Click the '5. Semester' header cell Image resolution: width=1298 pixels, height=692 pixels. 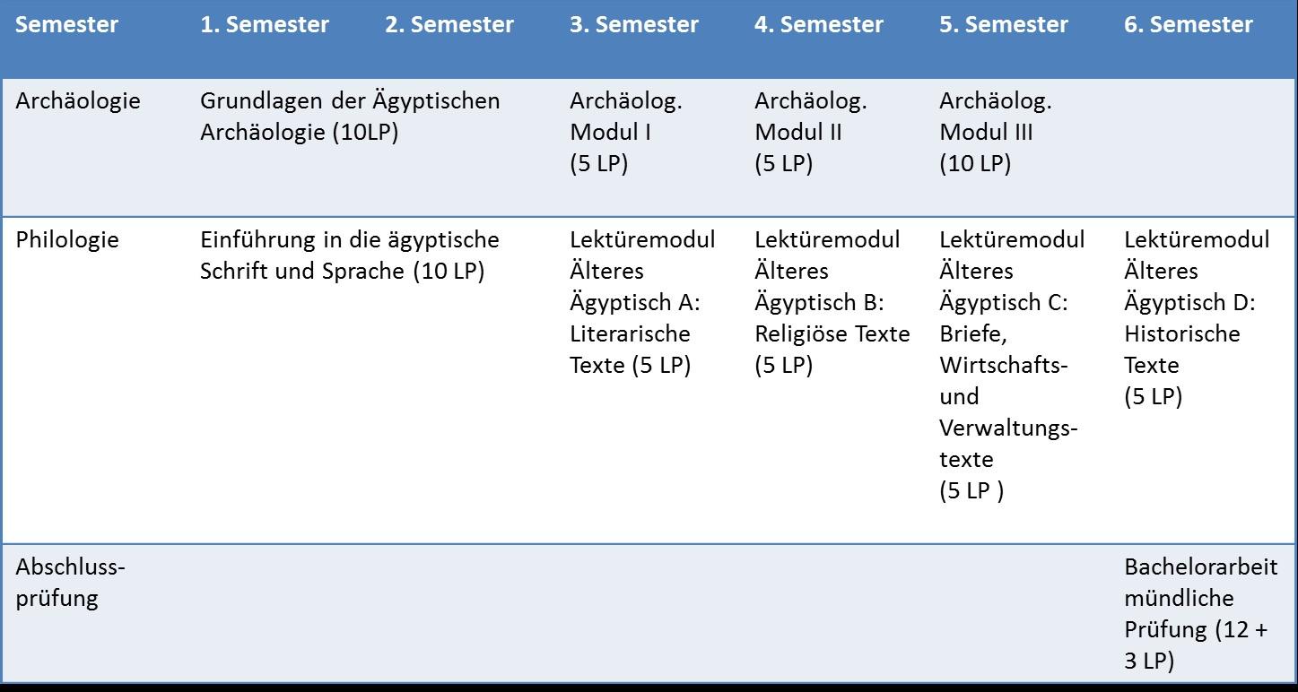1004,25
